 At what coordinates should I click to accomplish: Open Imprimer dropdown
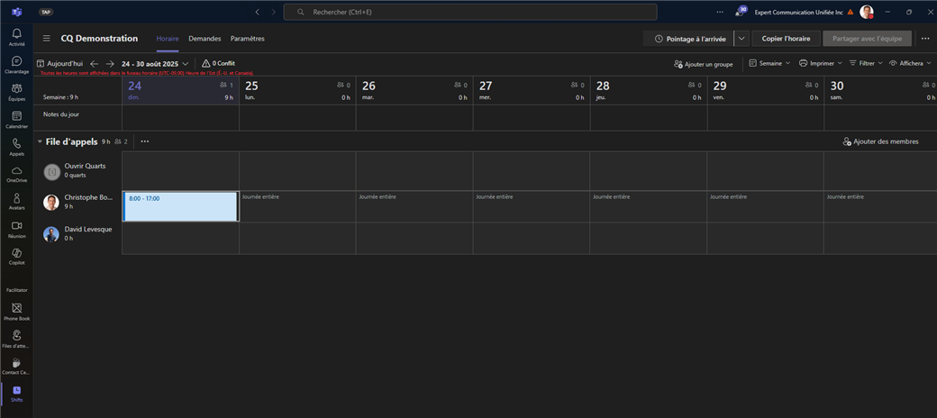coord(821,63)
